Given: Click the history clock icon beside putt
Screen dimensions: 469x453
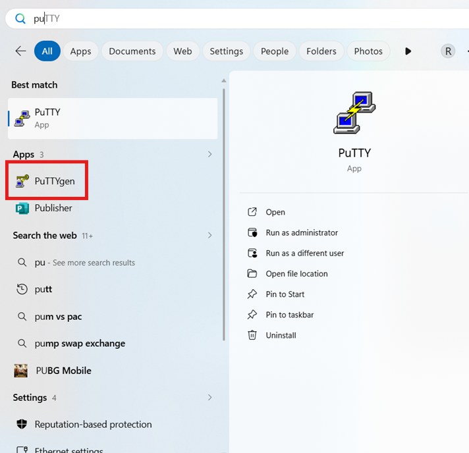Looking at the screenshot, I should click(22, 289).
